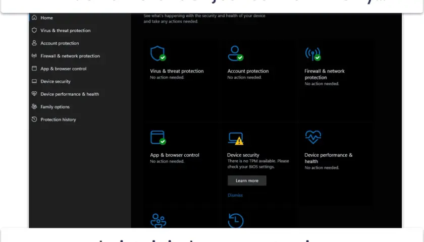Screen dimensions: 424x242
Task: Click 'No action needed' under App & browser control
Action: point(167,161)
